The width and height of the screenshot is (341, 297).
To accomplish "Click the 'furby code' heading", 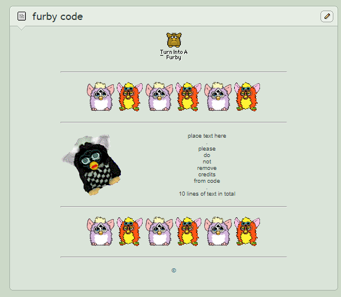I will click(58, 17).
